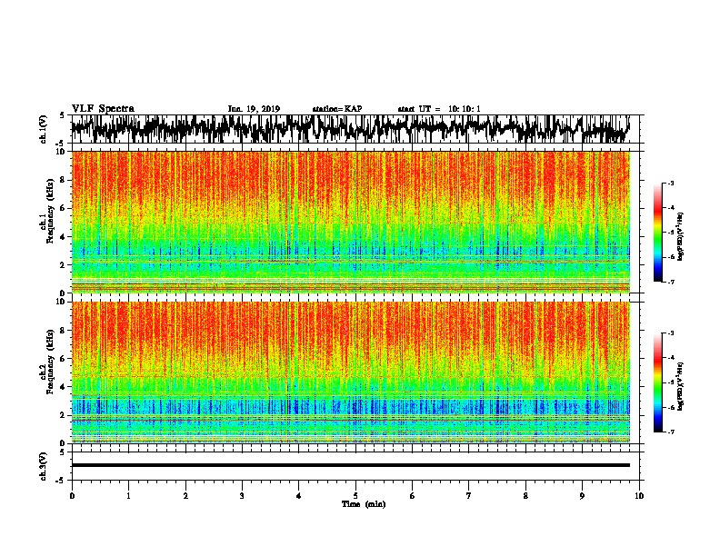Screen dimensions: 720x556
Task: Click inside the ch.2 spectrogram plot
Action: (x=351, y=372)
